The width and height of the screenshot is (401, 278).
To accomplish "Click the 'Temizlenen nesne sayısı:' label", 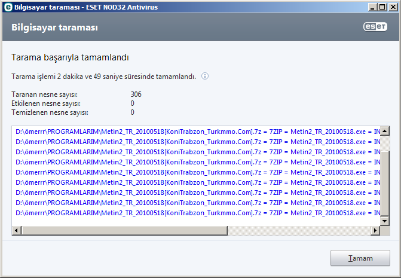I will [50, 112].
